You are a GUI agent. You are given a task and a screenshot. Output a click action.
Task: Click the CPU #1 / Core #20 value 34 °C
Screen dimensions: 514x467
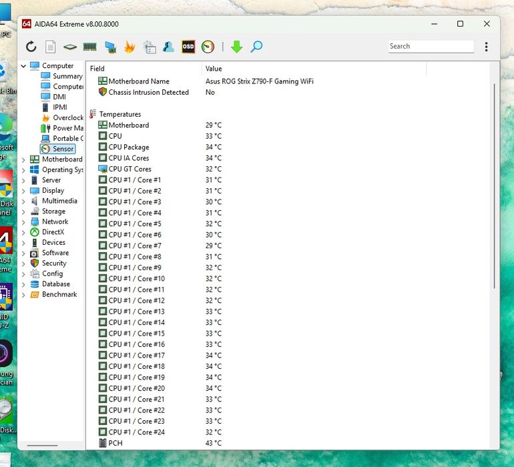[214, 388]
